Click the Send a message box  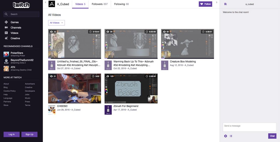point(249,127)
